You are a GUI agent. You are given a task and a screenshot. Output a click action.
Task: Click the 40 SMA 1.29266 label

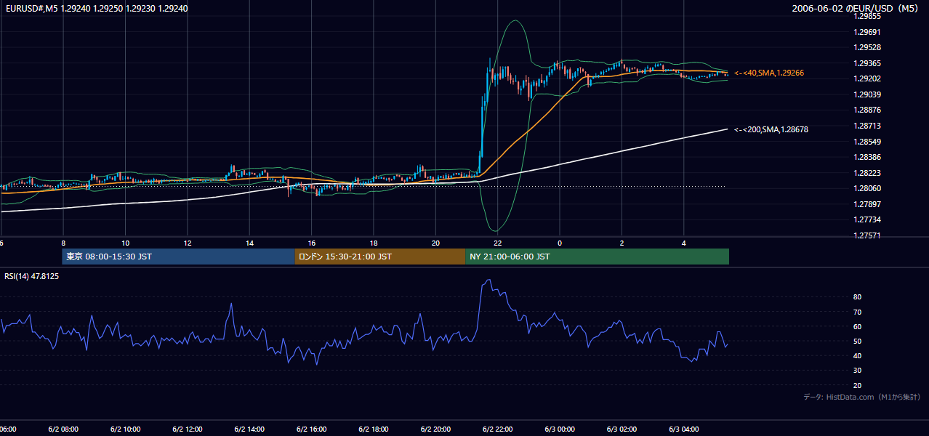(x=769, y=73)
